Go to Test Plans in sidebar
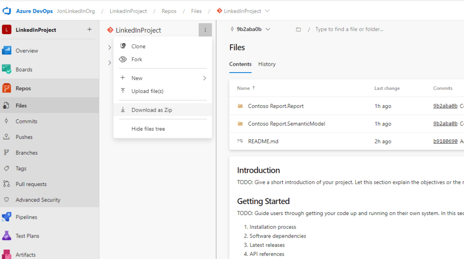The image size is (464, 259). coord(27,236)
